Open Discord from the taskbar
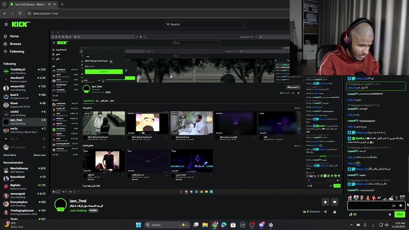The image size is (409, 230). coord(261,225)
